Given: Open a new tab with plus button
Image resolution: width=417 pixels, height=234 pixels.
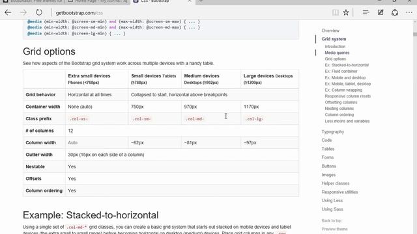Looking at the screenshot, I should (x=201, y=1).
